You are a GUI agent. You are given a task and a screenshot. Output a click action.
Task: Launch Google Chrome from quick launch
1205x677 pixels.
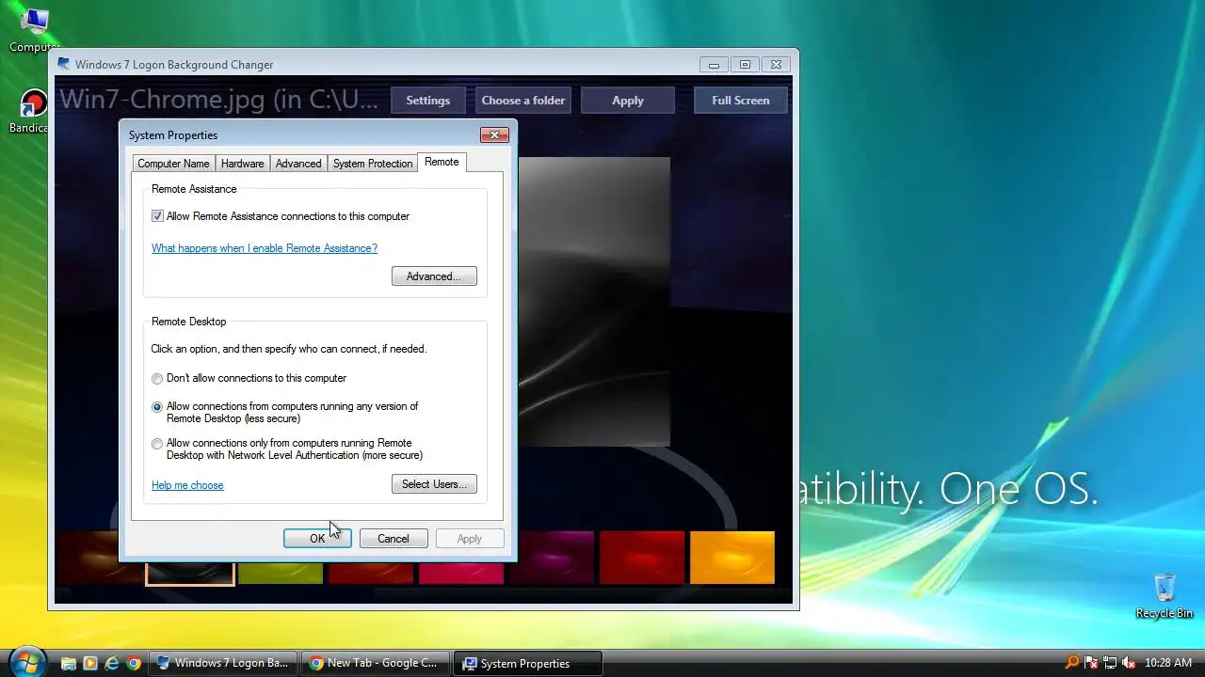pos(134,663)
